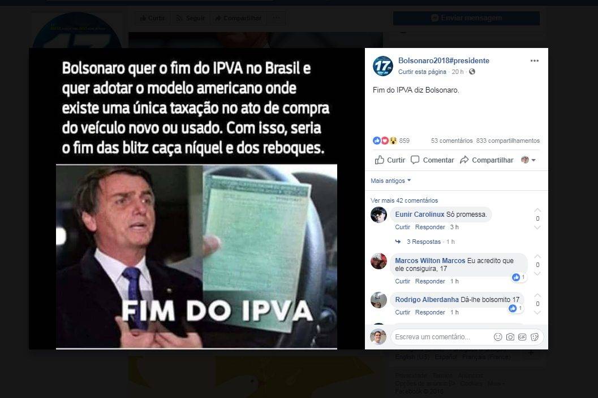Downvote Marcos Wilton Marcos's comment

tap(537, 274)
